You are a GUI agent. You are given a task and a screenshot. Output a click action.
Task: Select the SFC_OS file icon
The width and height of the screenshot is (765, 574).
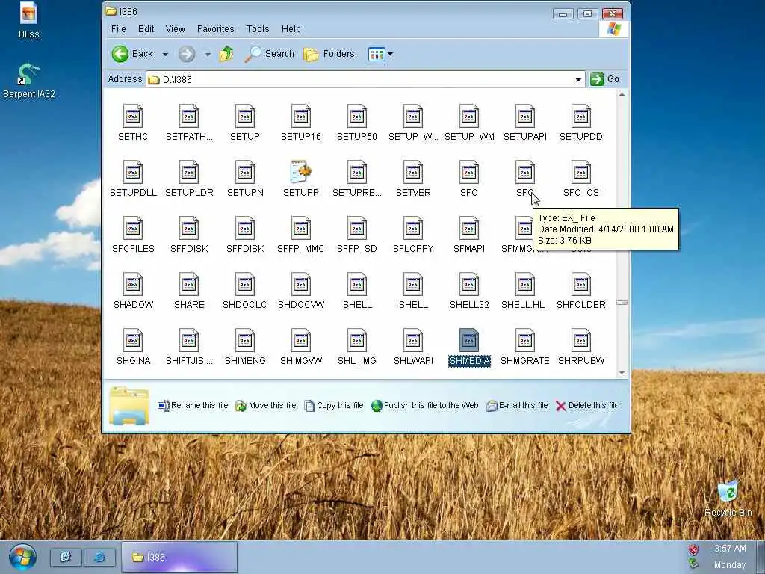[580, 173]
